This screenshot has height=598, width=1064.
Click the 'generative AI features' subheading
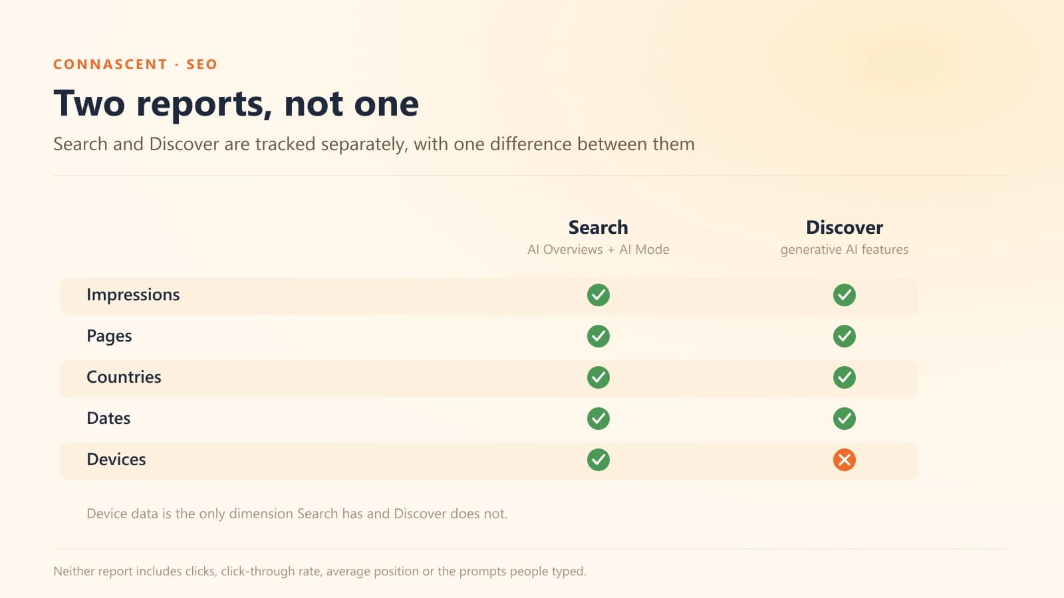coord(845,250)
